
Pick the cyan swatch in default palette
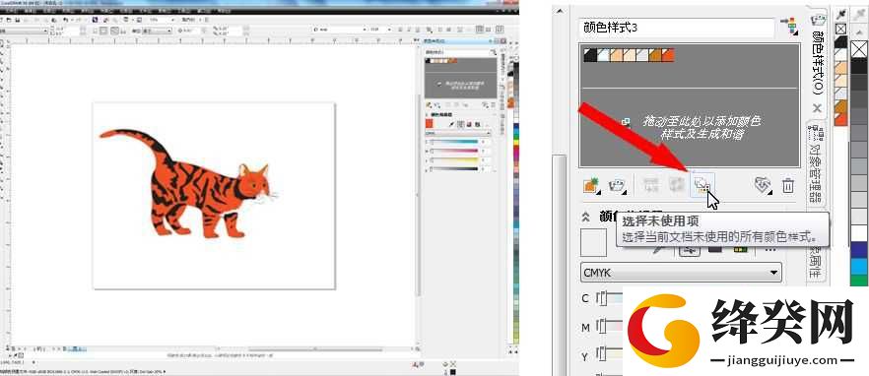(859, 266)
